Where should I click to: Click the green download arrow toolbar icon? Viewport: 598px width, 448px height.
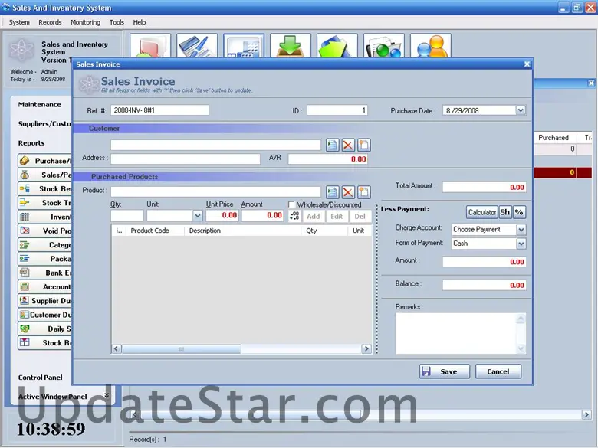(291, 46)
